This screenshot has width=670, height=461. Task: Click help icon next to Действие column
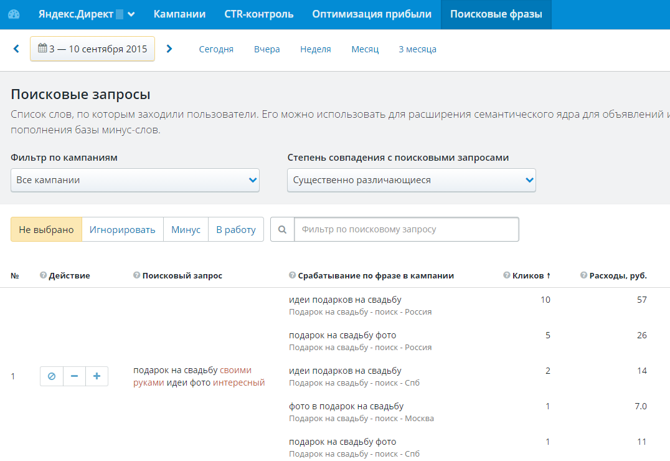(43, 275)
